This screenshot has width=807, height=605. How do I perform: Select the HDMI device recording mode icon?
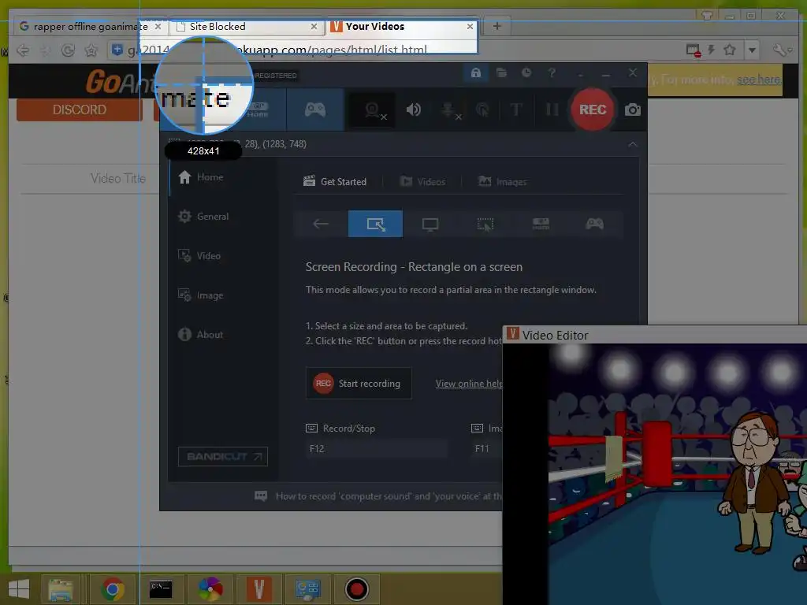(x=541, y=224)
